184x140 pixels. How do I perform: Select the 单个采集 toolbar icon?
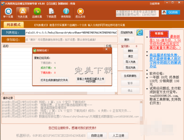[x=8, y=13]
